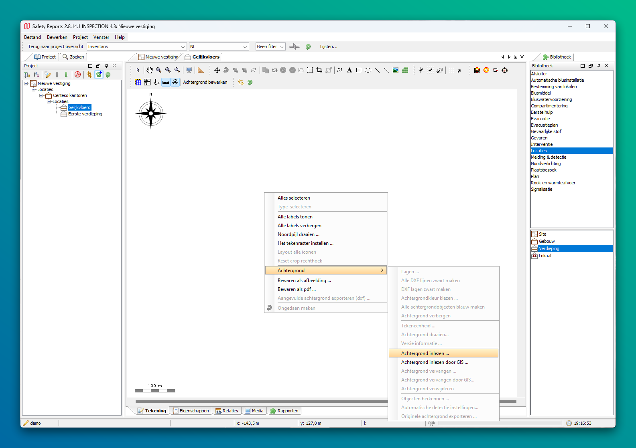The image size is (636, 448).
Task: Open the Geen filter dropdown
Action: pos(270,47)
